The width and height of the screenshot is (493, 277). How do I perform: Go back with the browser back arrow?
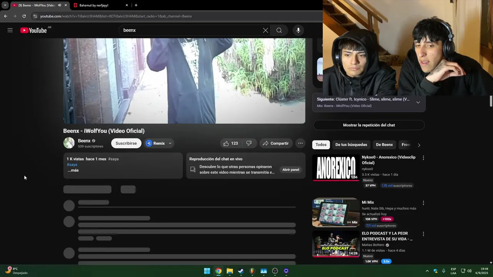click(x=5, y=16)
